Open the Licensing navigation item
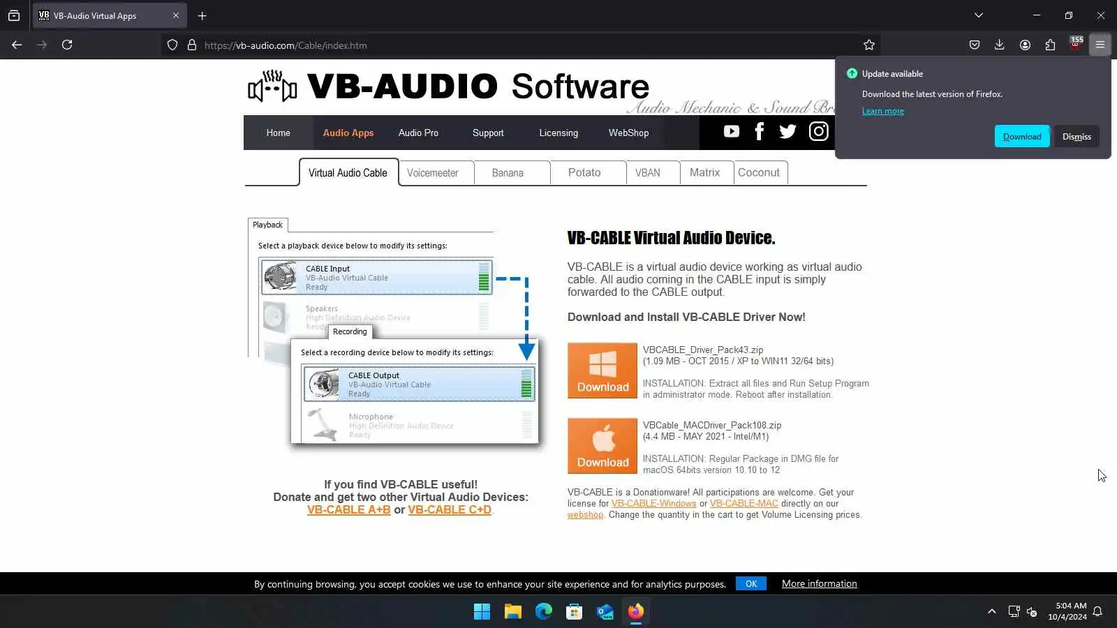 click(x=558, y=133)
